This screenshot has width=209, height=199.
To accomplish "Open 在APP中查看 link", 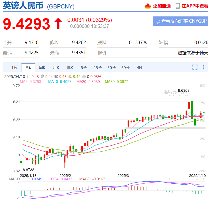I will [x=195, y=6].
